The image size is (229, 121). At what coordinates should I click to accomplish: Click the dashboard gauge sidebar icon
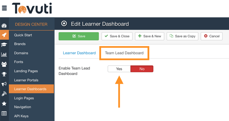coord(4,26)
